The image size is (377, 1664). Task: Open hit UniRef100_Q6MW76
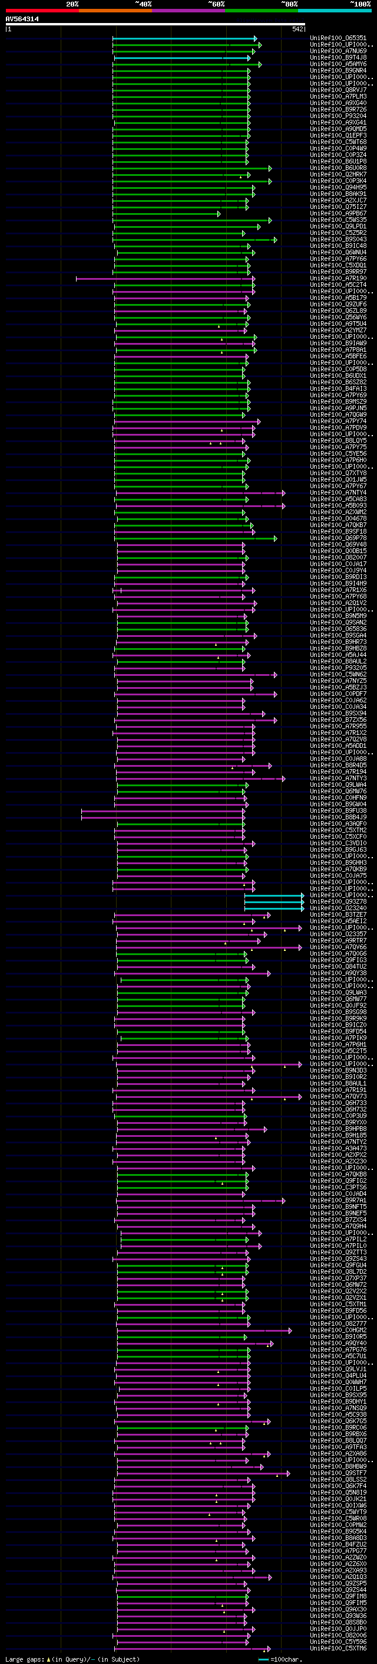tap(338, 792)
